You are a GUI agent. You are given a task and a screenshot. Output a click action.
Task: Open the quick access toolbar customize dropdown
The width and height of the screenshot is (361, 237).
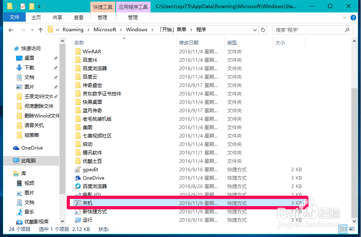[x=39, y=6]
